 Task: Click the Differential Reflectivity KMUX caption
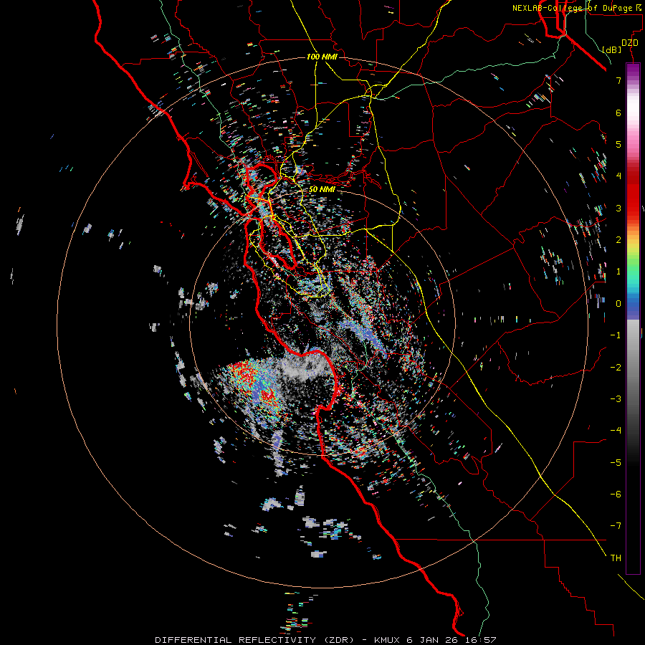coord(326,640)
